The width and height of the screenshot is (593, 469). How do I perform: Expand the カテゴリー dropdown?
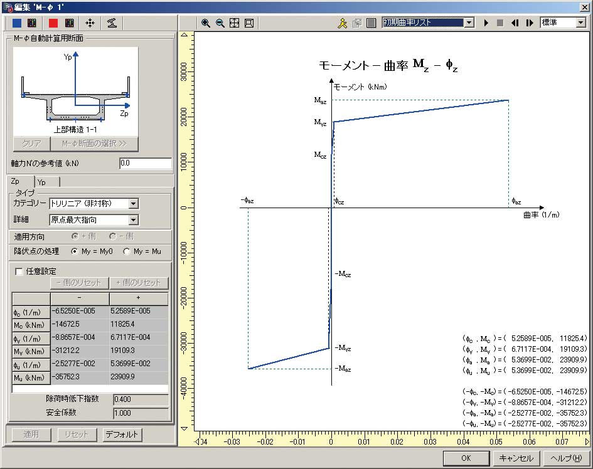click(x=133, y=204)
